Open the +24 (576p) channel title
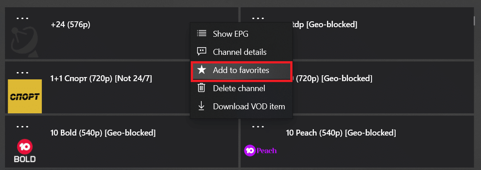The image size is (481, 170). (70, 24)
